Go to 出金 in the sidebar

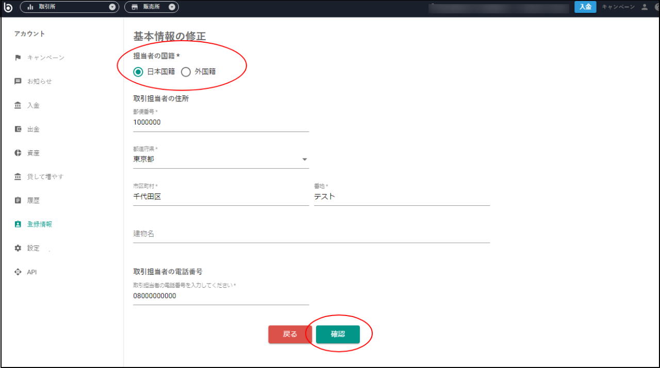tap(34, 129)
